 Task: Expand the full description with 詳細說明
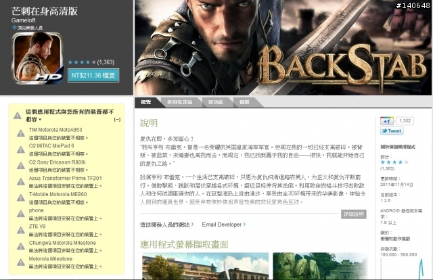pyautogui.click(x=354, y=214)
